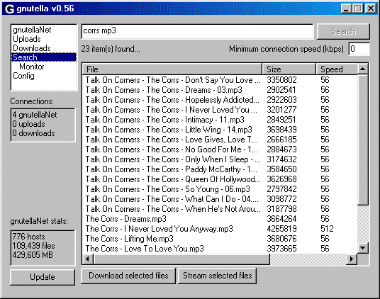The height and width of the screenshot is (299, 380).
Task: Click the size value 3350802
Action: click(x=281, y=80)
